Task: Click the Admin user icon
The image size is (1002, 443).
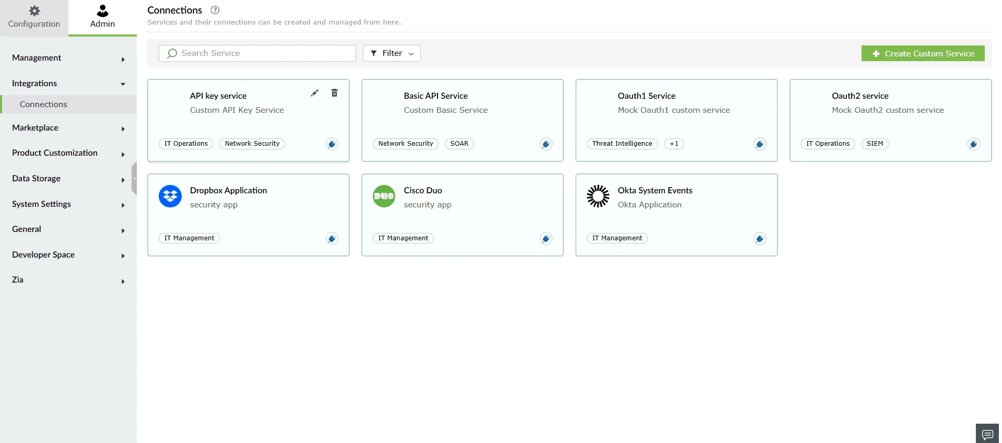Action: tap(103, 10)
